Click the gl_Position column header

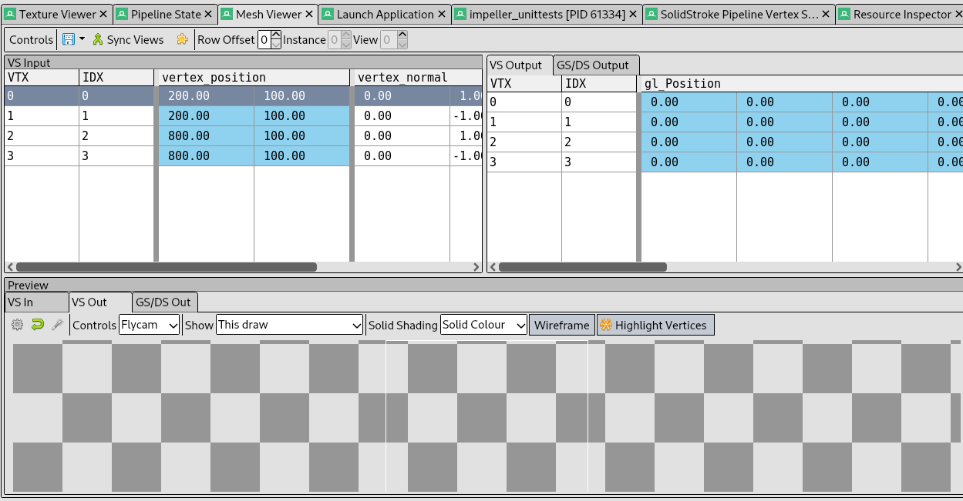point(802,83)
